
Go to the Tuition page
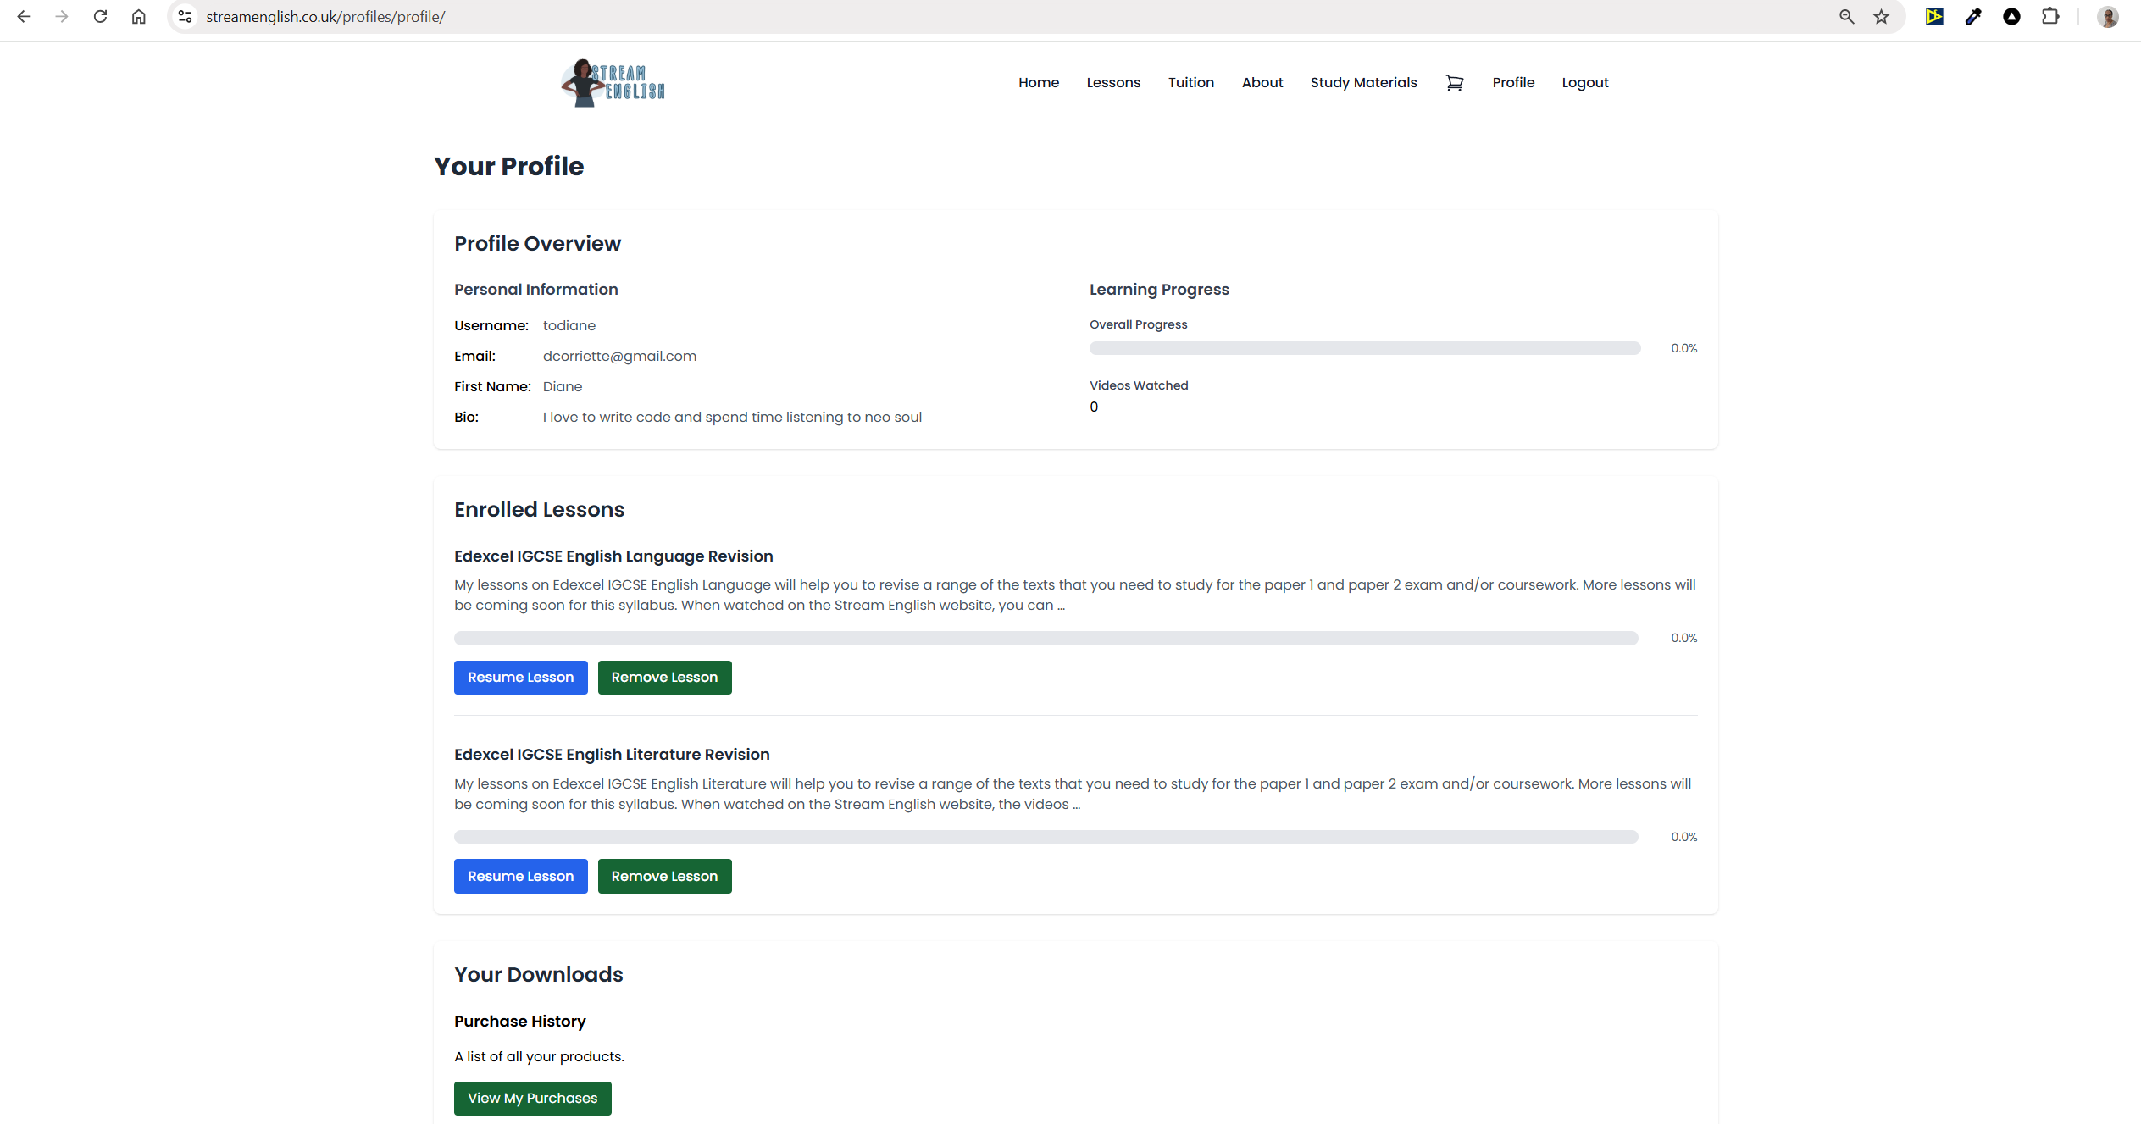click(x=1190, y=83)
